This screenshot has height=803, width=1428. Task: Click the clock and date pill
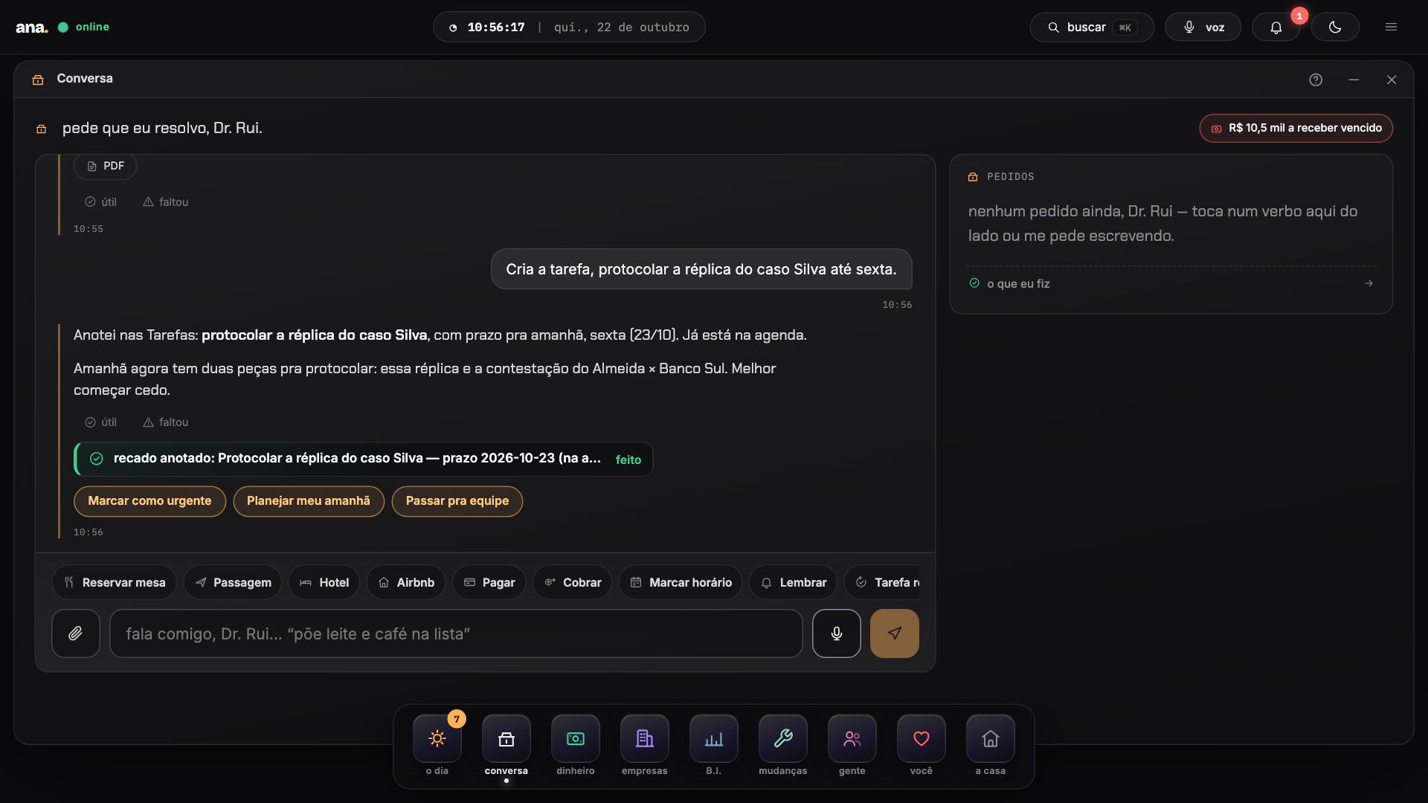[x=569, y=28]
